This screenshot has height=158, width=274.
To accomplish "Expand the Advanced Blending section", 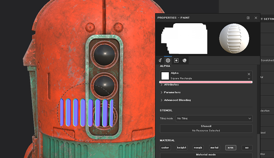I will tap(177, 100).
